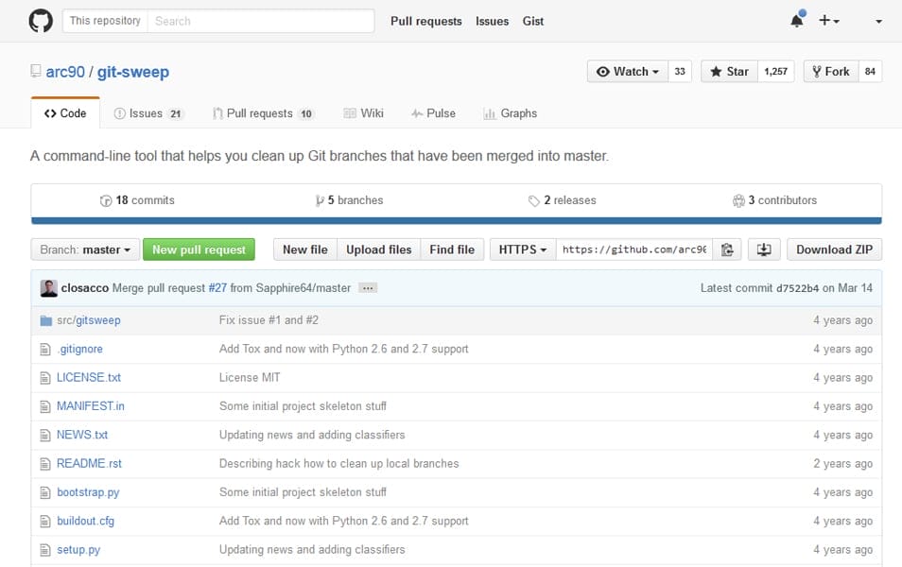Viewport: 902px width, 567px height.
Task: Click the file icon beside setup.py
Action: click(x=45, y=550)
